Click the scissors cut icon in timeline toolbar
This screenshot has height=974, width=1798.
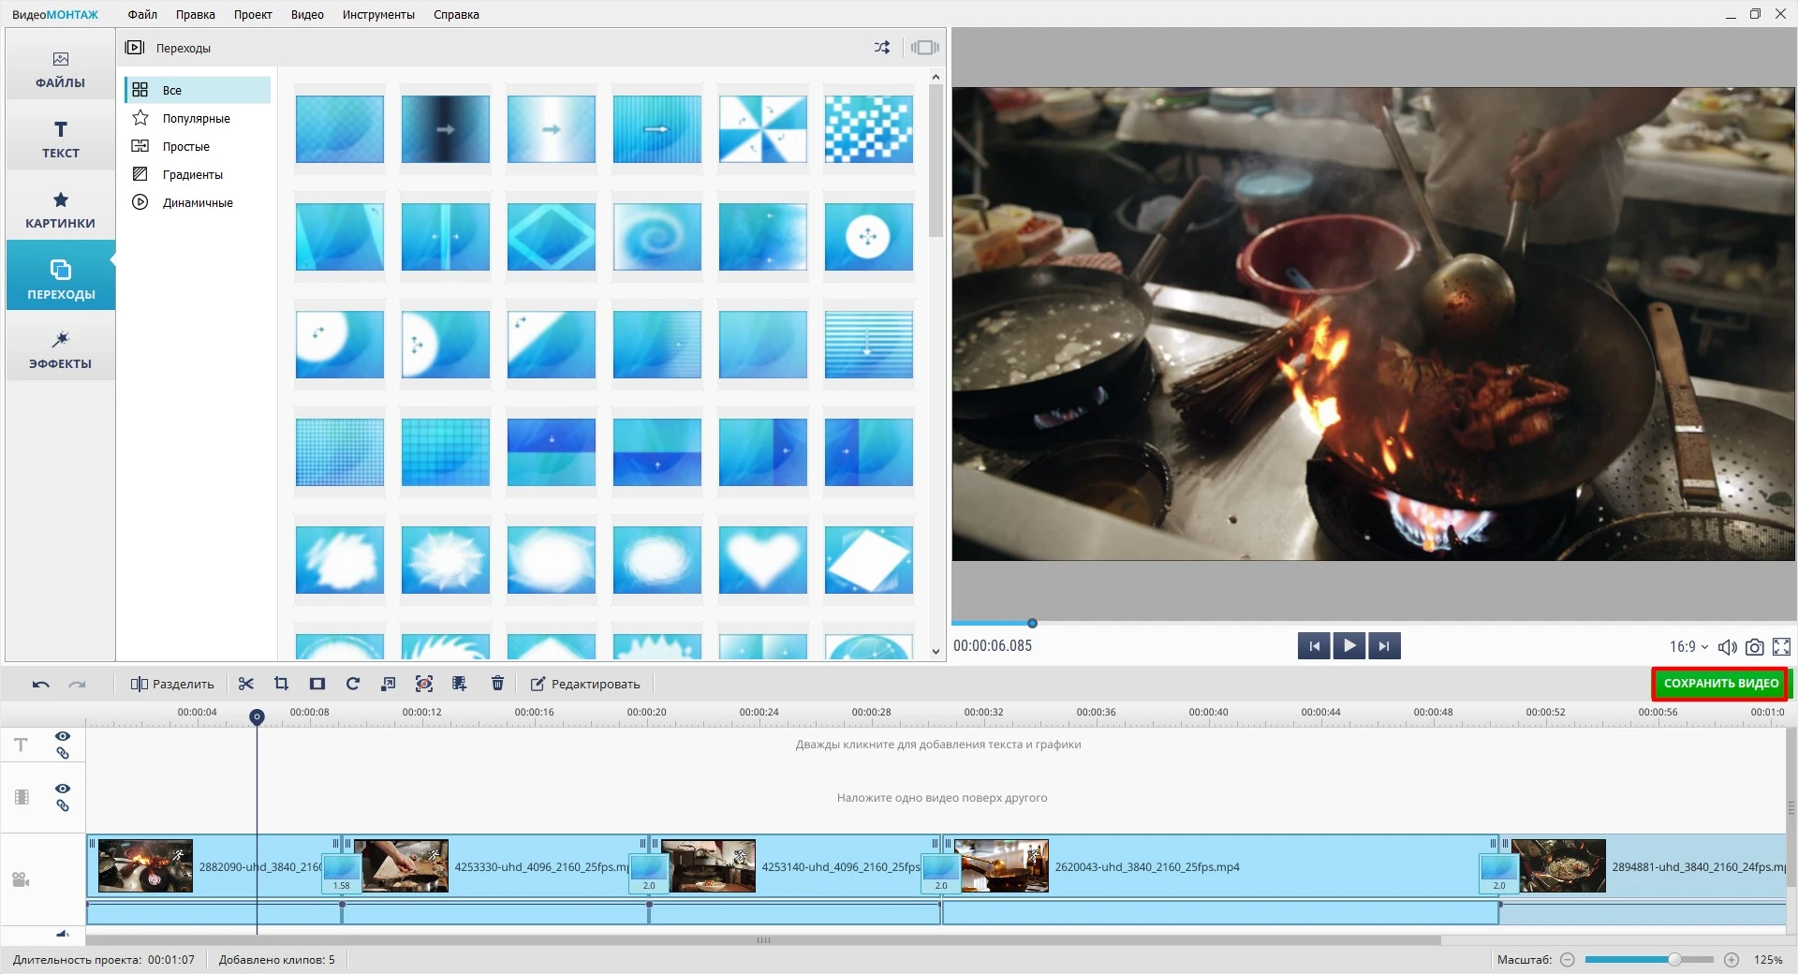246,684
